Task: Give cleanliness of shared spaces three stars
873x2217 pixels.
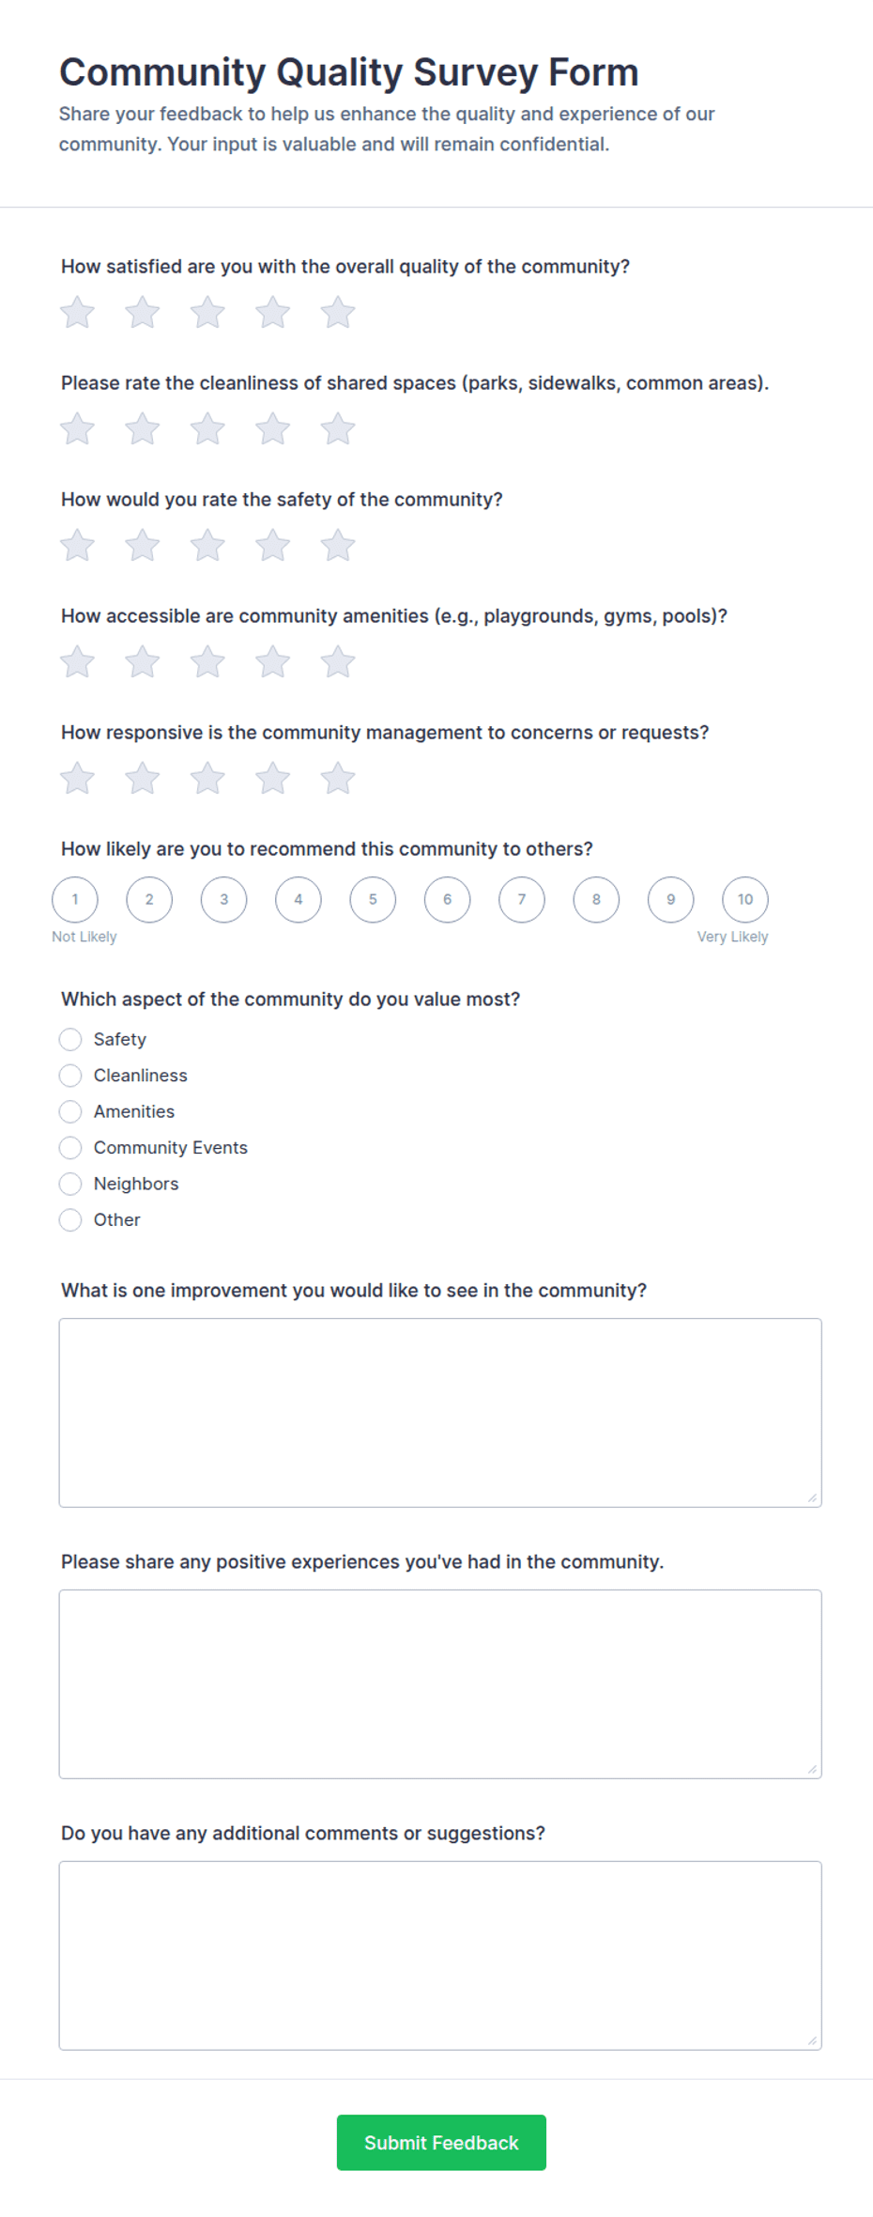Action: tap(207, 429)
